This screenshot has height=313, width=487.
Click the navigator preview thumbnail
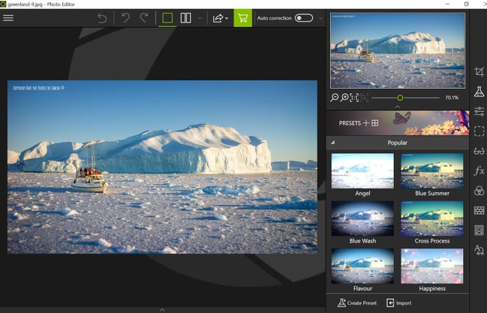397,50
